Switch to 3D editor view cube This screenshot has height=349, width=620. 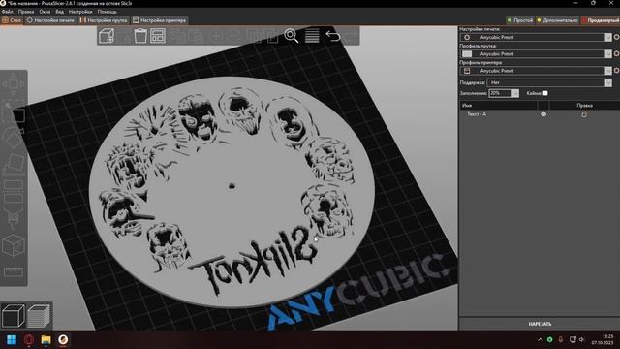click(x=14, y=316)
